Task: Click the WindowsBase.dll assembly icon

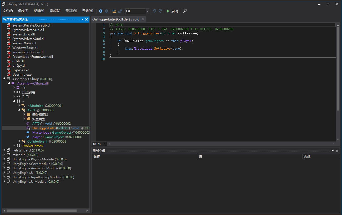Action: (8, 48)
